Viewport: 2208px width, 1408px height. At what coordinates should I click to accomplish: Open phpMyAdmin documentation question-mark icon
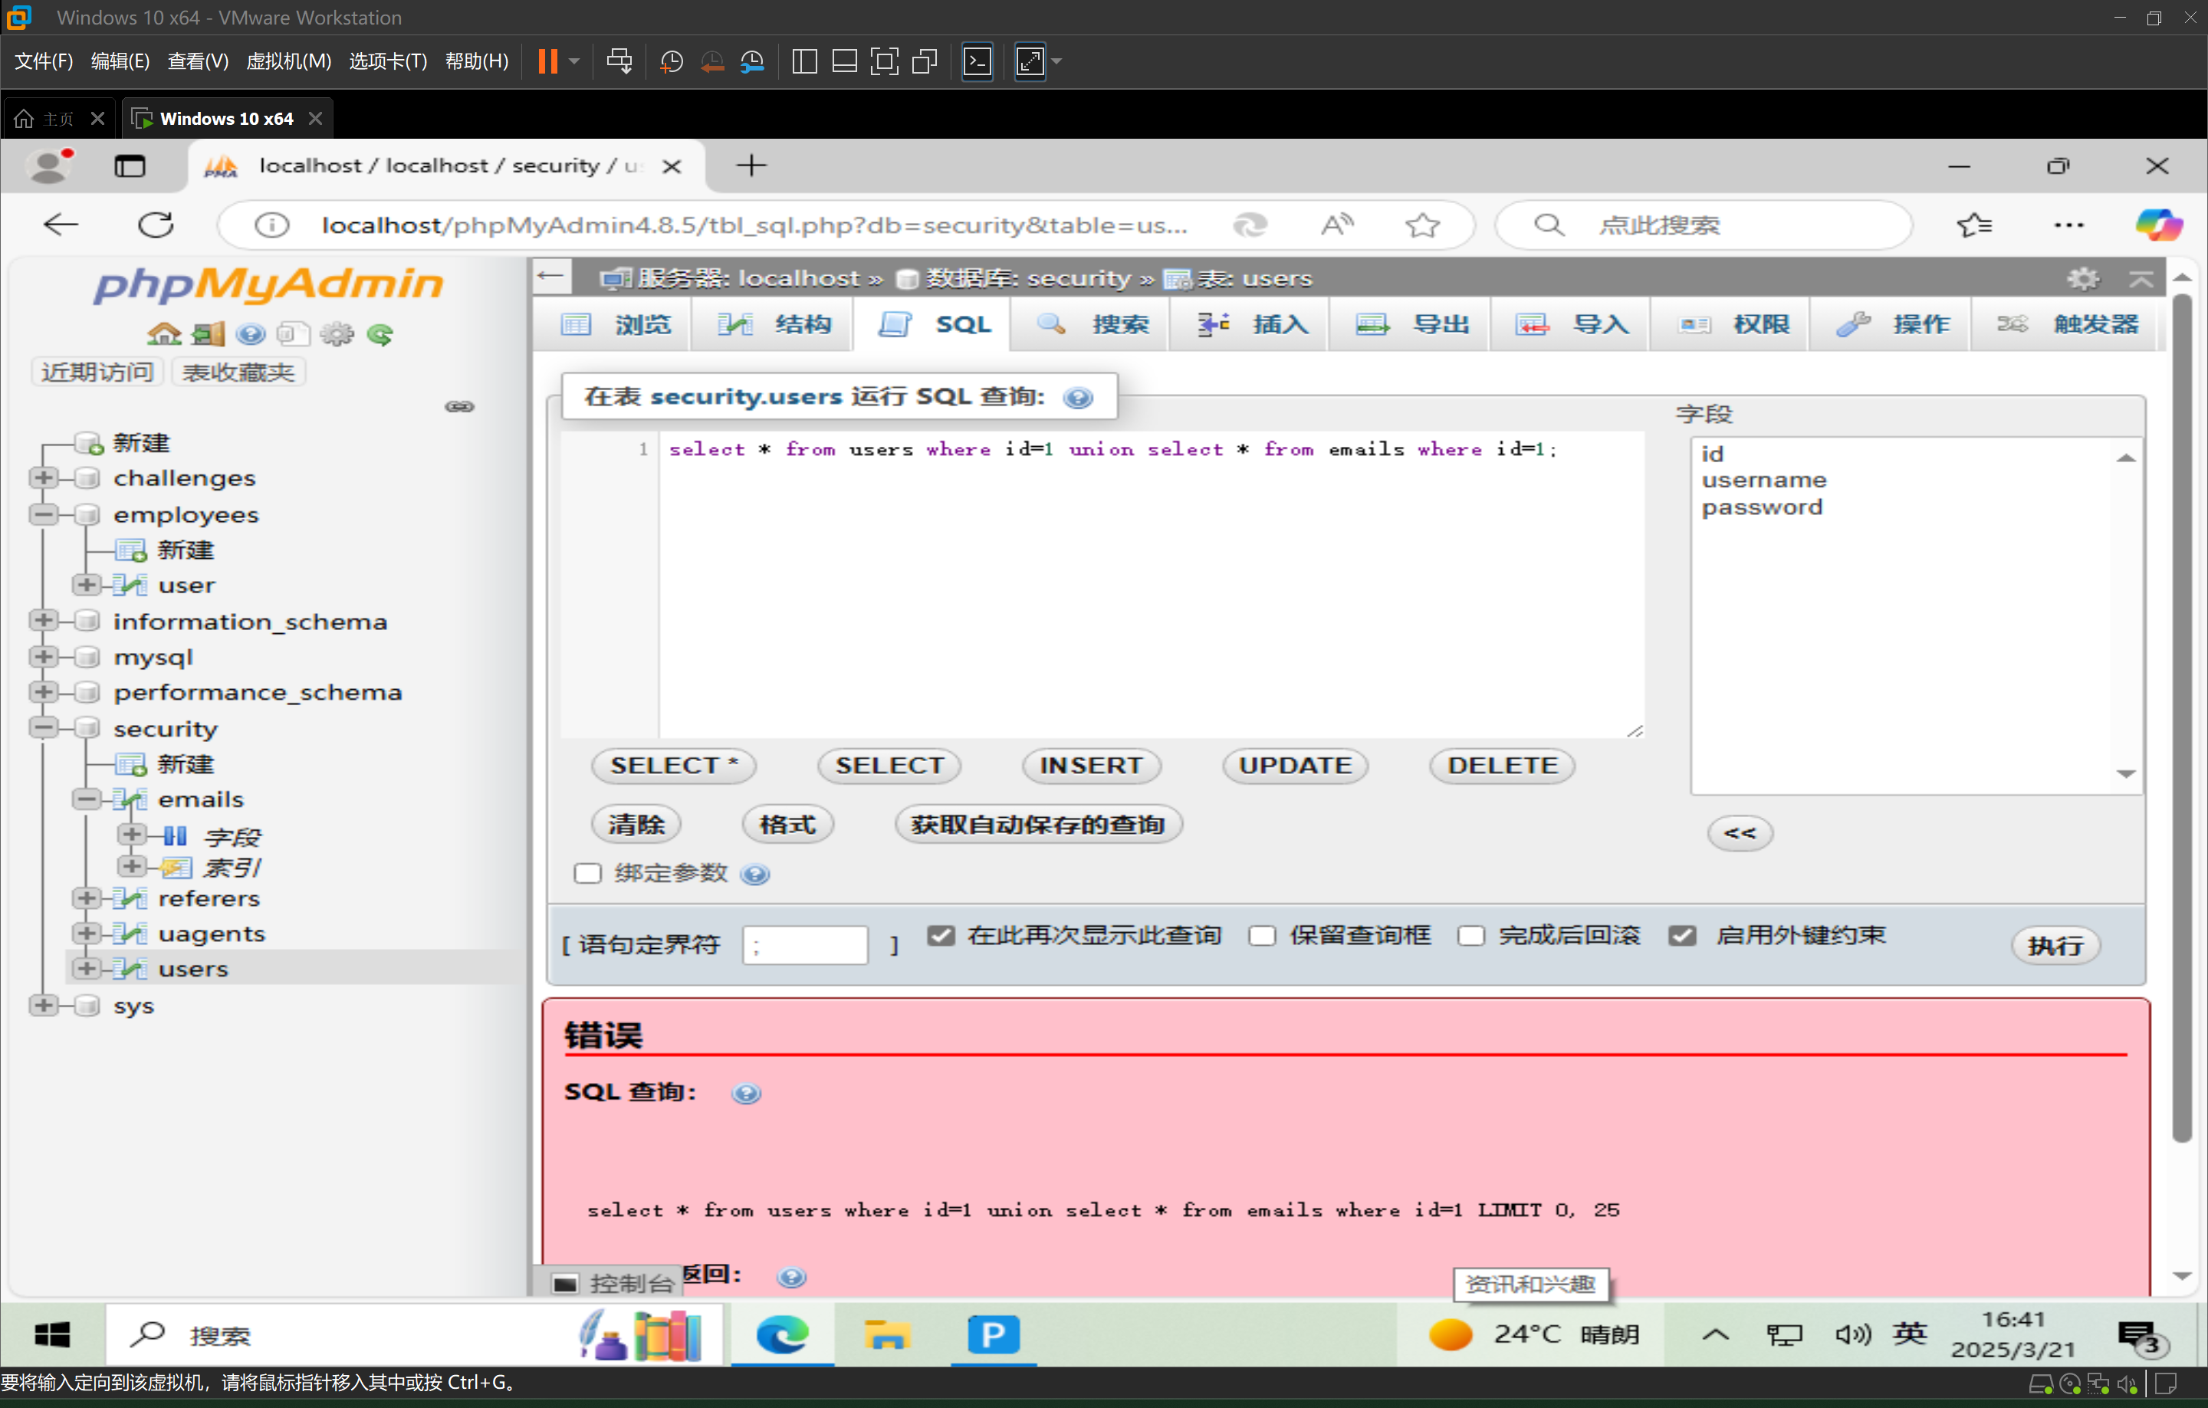tap(251, 335)
